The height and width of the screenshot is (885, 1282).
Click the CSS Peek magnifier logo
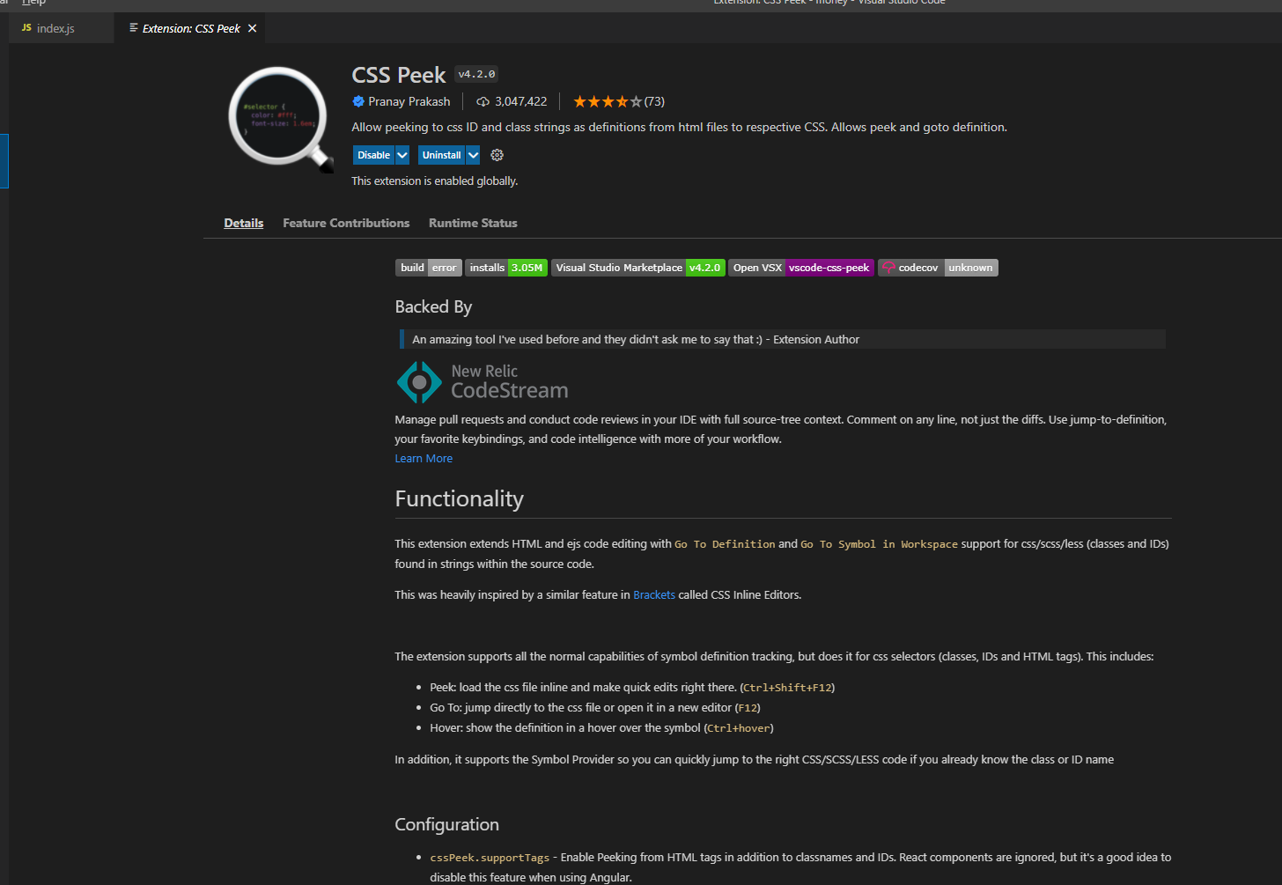point(281,118)
